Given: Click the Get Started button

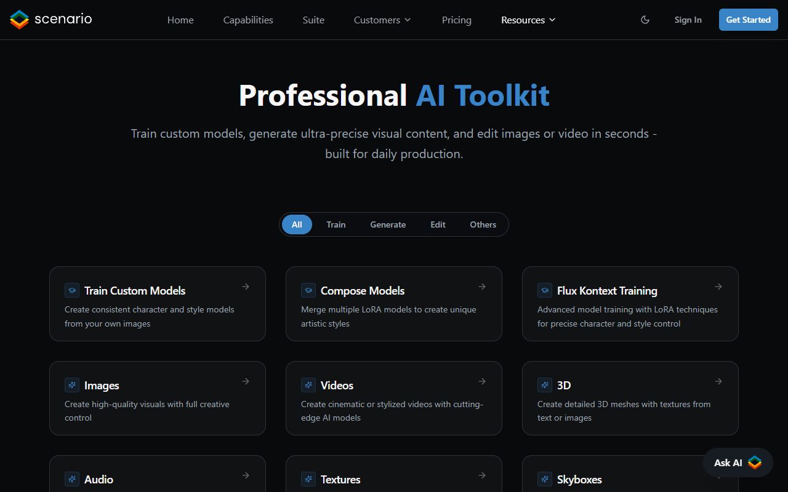Looking at the screenshot, I should (748, 19).
